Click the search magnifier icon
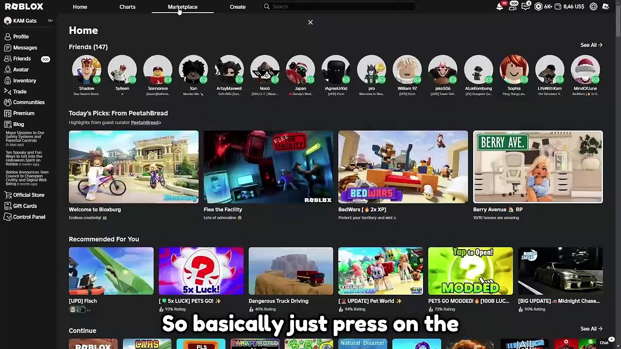Viewport: 621px width, 349px height. [x=267, y=6]
